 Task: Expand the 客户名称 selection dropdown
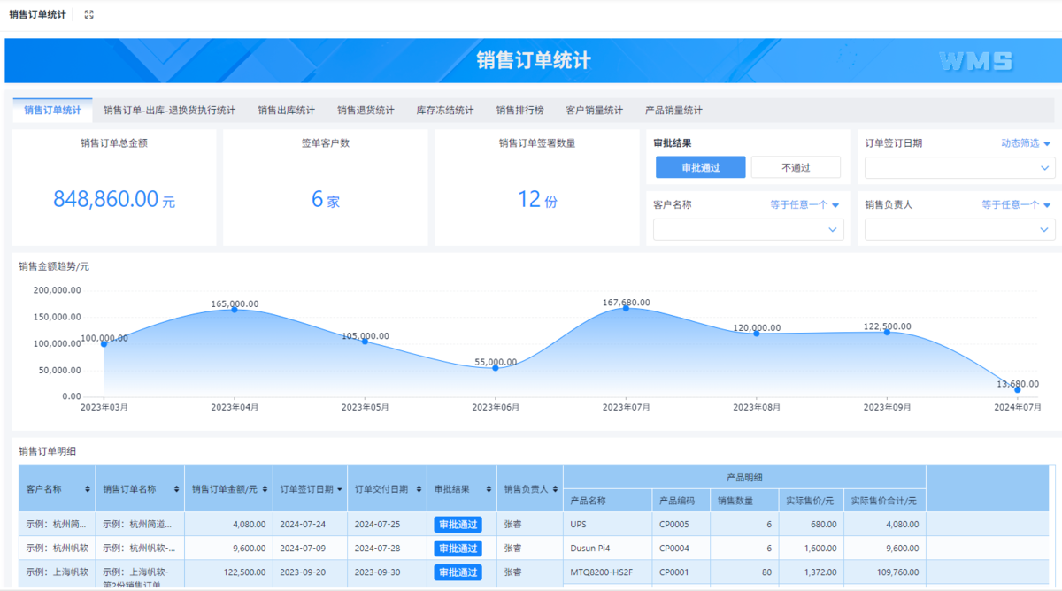tap(748, 230)
